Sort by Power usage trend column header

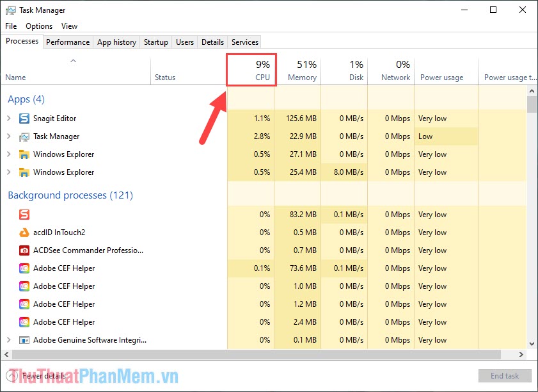(x=508, y=70)
